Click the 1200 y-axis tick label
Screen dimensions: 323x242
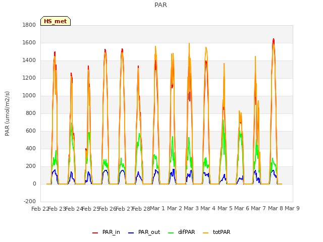(x=29, y=78)
